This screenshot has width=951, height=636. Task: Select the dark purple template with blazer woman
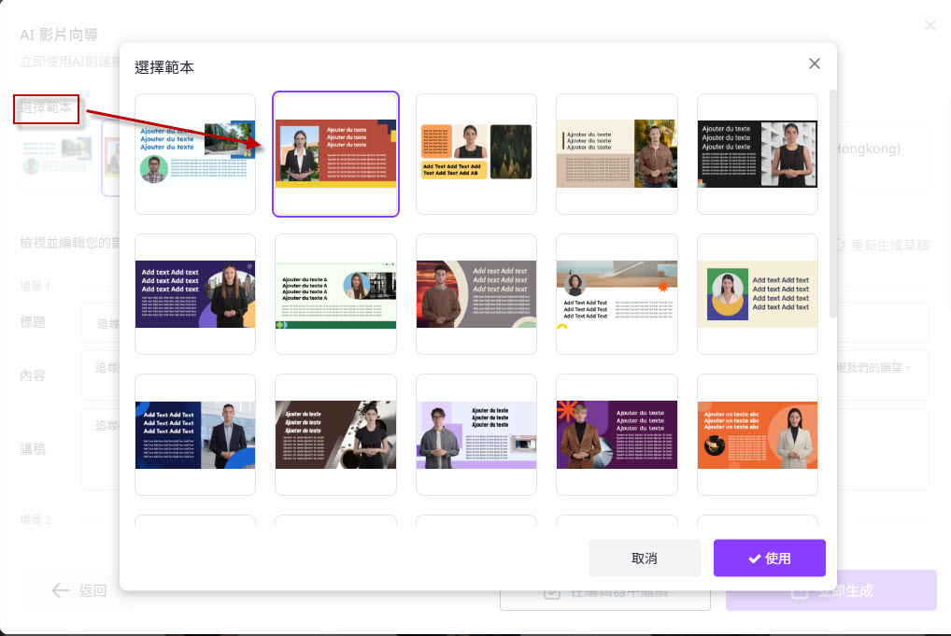tap(195, 294)
